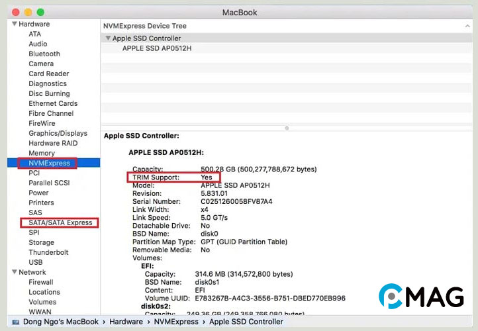This screenshot has width=478, height=331.
Task: Open the Bluetooth hardware entry
Action: point(44,54)
